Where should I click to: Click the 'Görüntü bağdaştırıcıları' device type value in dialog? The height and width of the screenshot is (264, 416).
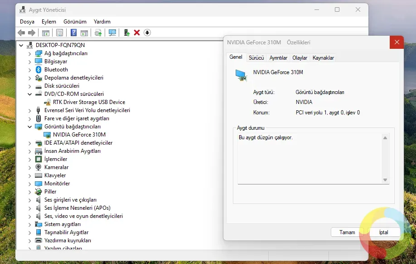click(x=320, y=92)
